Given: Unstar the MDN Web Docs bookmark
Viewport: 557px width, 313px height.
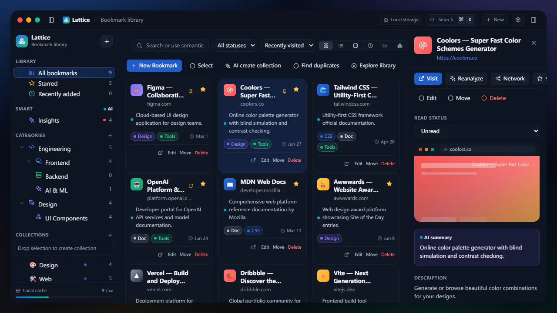Looking at the screenshot, I should tap(296, 184).
